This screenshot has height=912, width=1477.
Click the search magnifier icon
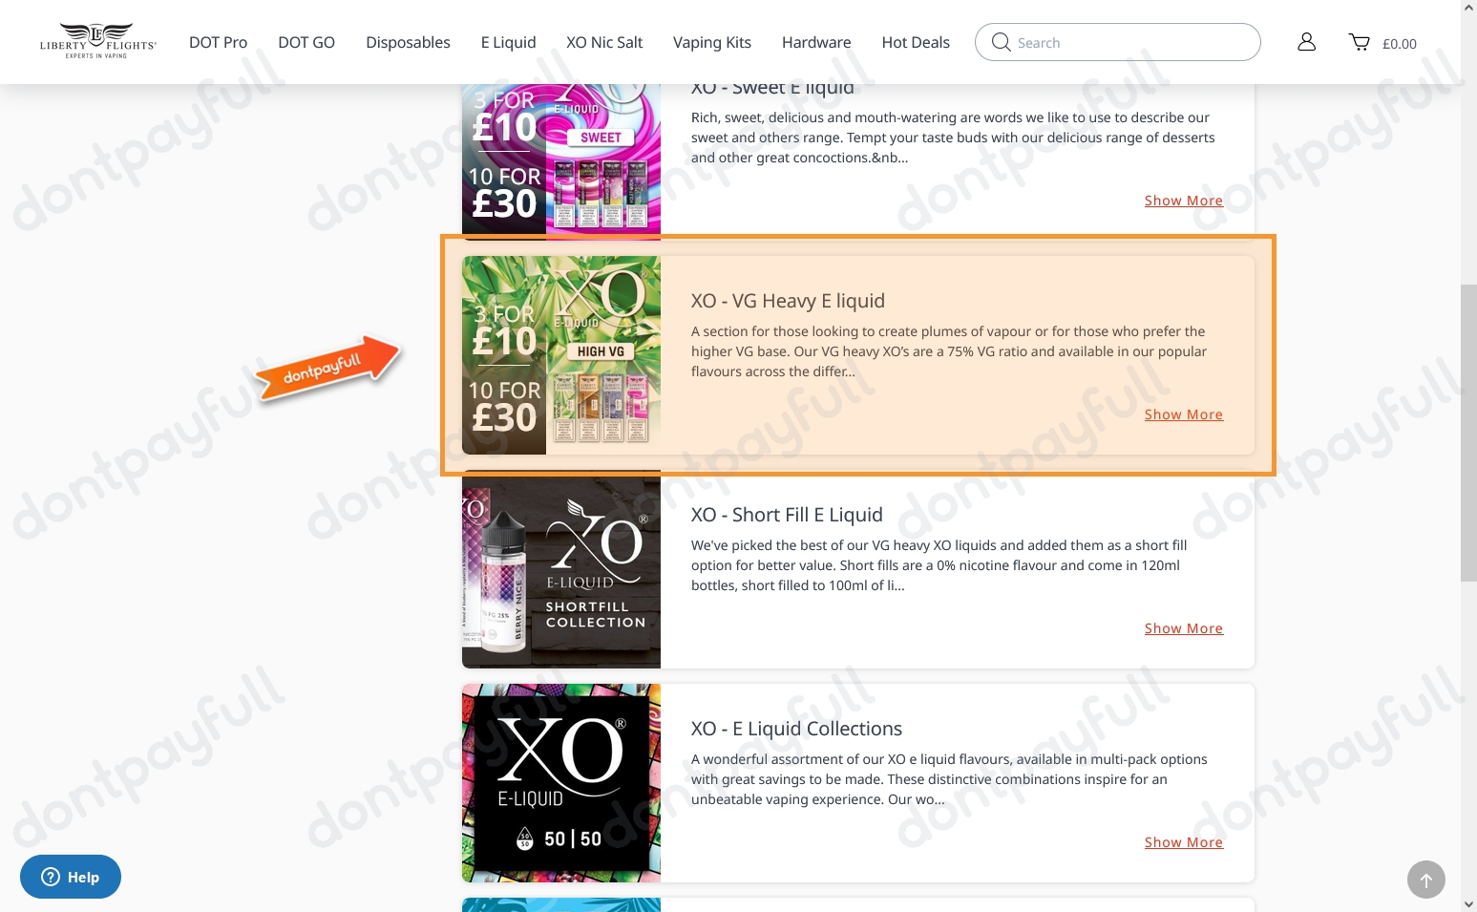[1001, 42]
